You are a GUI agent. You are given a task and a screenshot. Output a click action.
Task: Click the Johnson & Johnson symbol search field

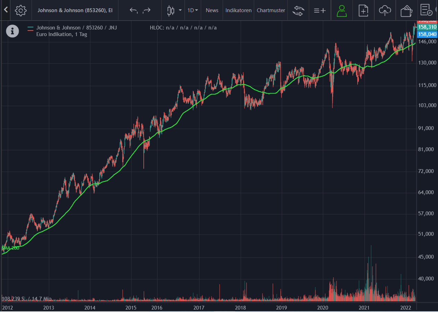[x=75, y=10]
